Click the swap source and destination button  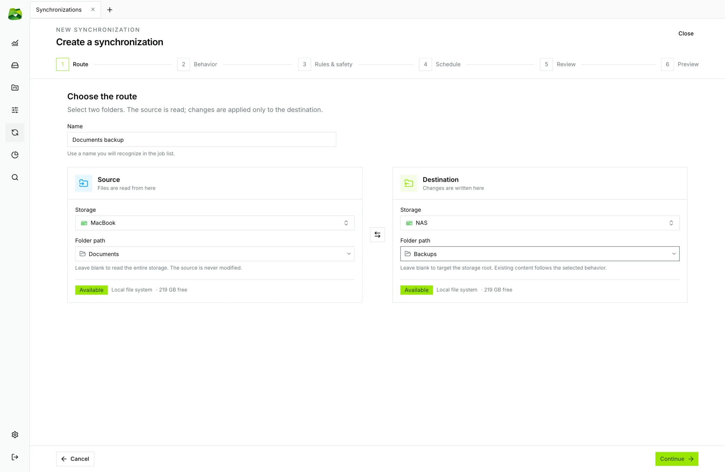[377, 234]
